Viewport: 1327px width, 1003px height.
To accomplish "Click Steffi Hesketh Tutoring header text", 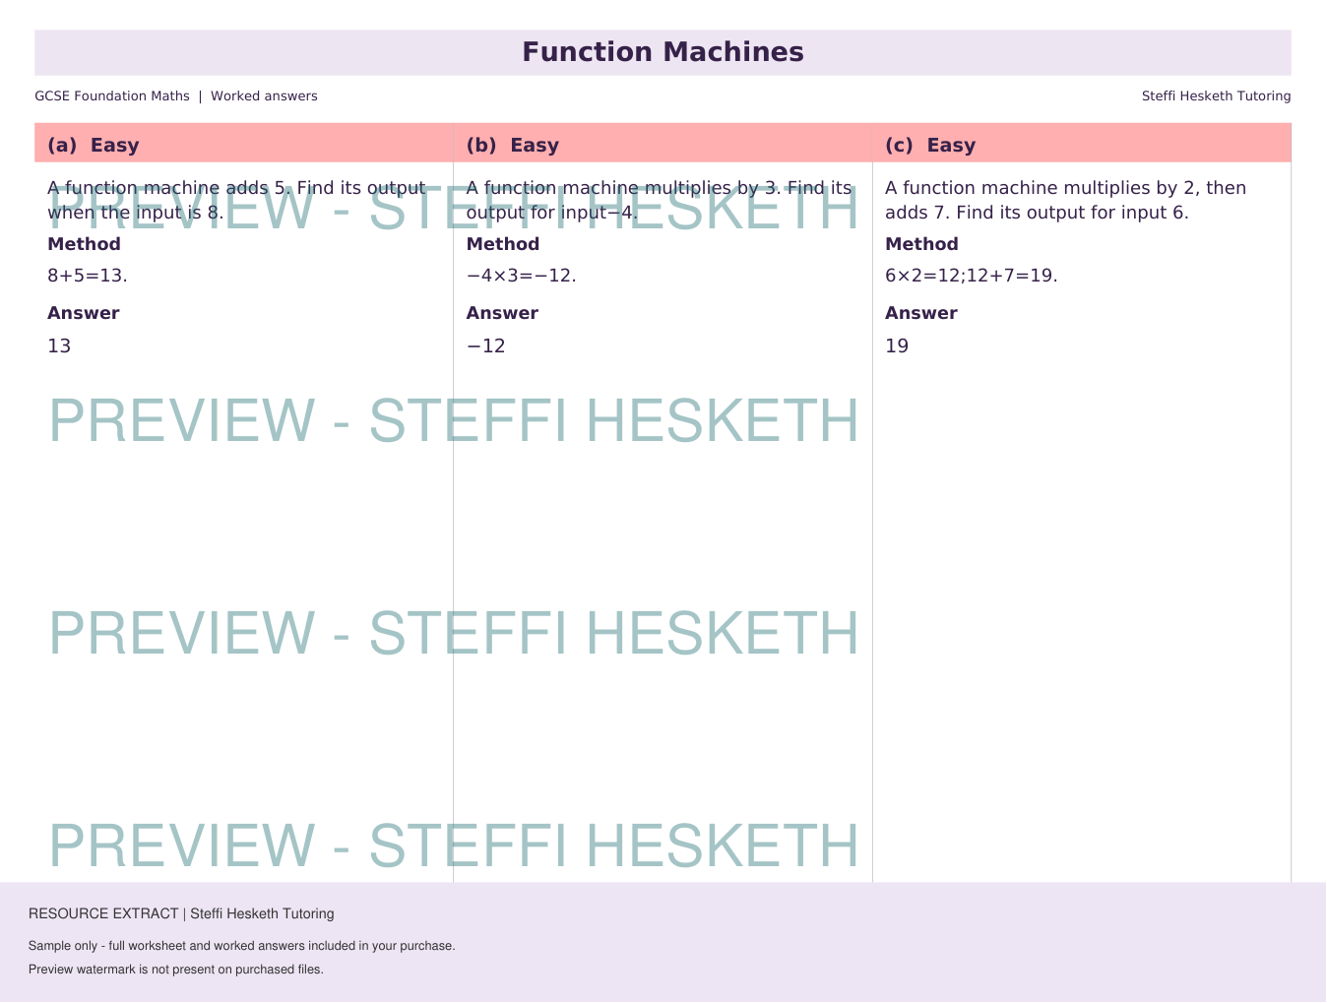I will pos(1216,96).
